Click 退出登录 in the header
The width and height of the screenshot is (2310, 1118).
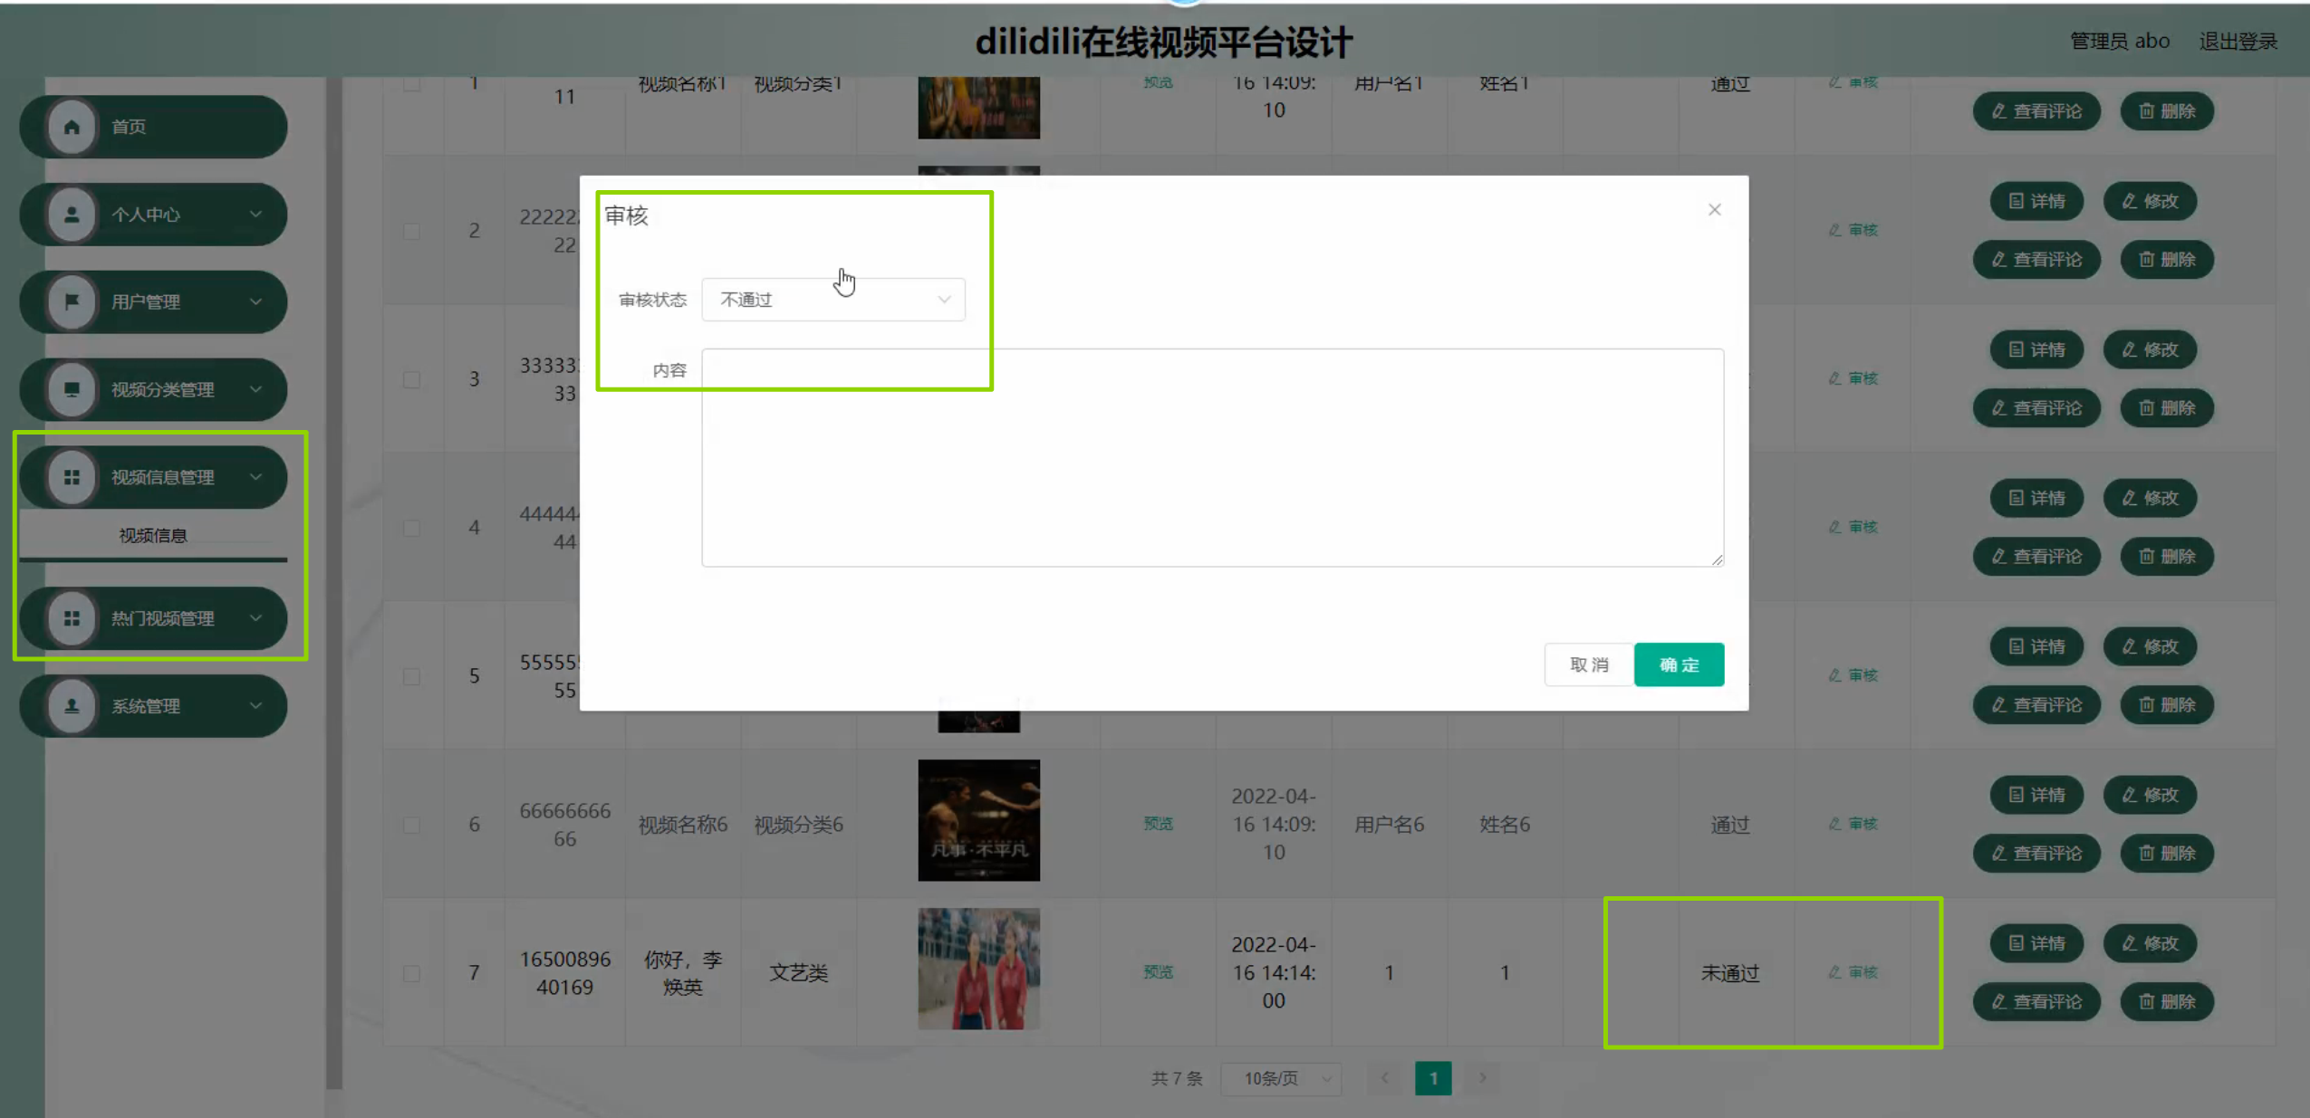tap(2238, 42)
